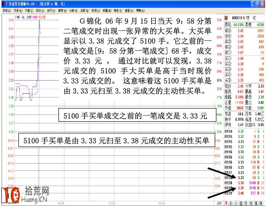Switch to the 笔 tab
Image resolution: width=267 pixels, height=206 pixels.
226,203
